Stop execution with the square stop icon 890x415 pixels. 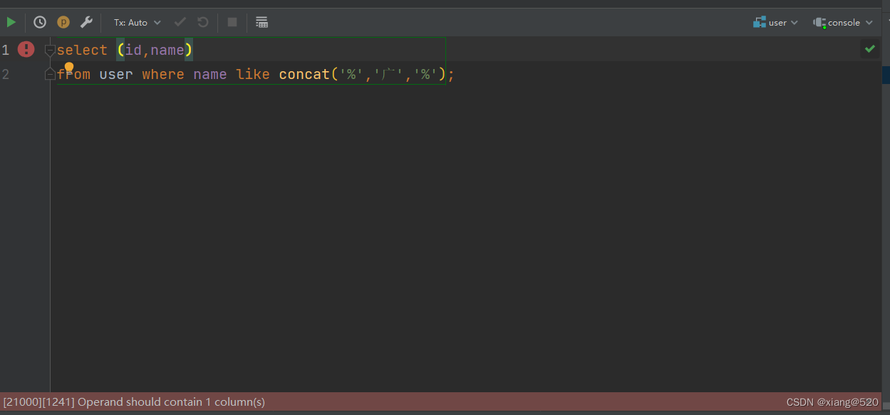pyautogui.click(x=232, y=22)
